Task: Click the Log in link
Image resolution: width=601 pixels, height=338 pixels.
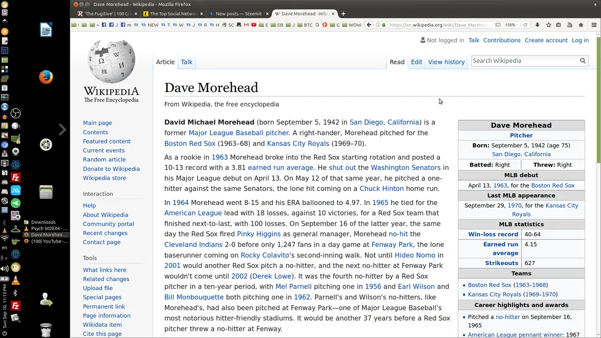Action: click(580, 40)
